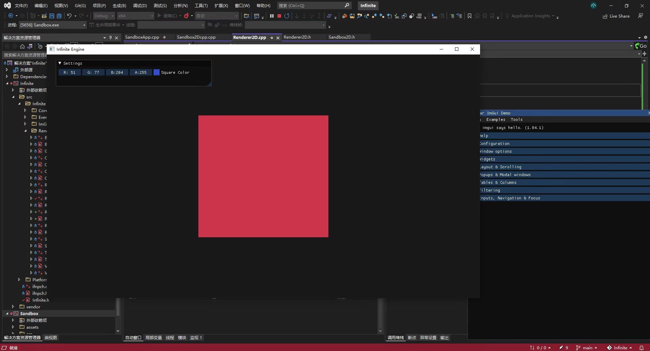
Task: Click the A:255 alpha field
Action: [x=141, y=72]
